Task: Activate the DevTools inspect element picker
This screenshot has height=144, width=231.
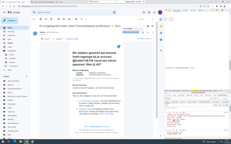Action: pyautogui.click(x=166, y=10)
